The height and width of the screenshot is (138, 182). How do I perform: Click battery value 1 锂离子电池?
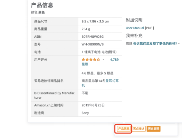tap(91, 52)
